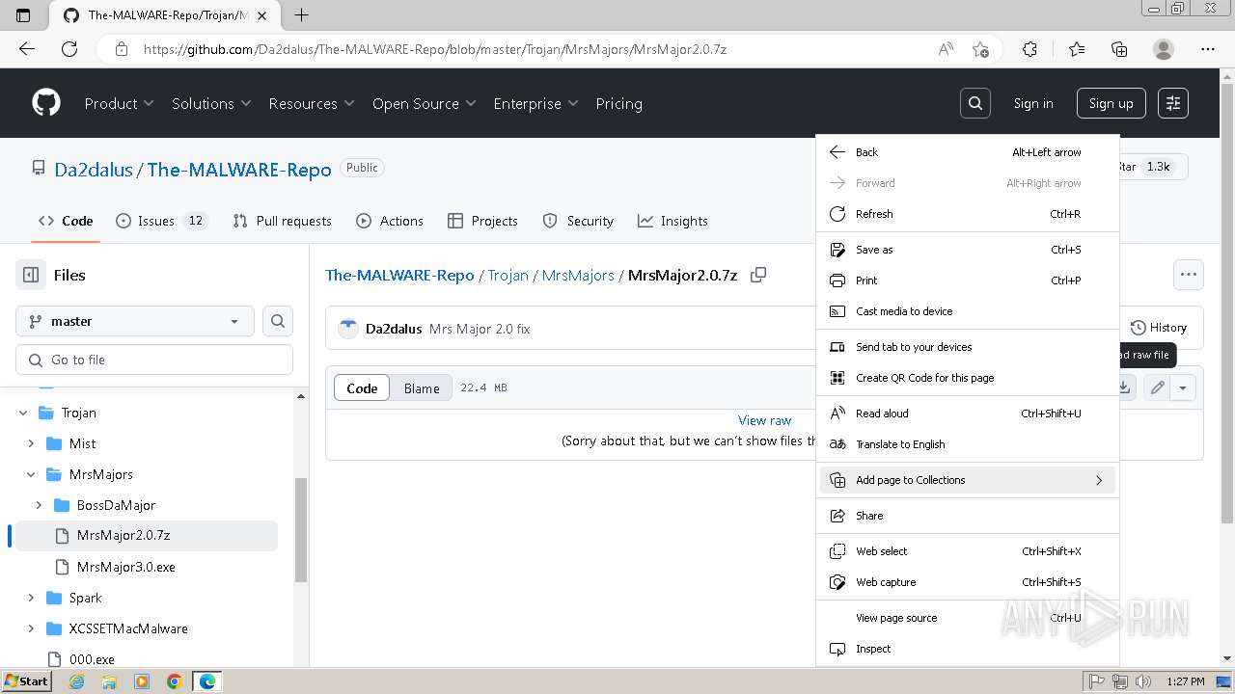1235x694 pixels.
Task: Click the browser refresh icon
Action: point(69,49)
